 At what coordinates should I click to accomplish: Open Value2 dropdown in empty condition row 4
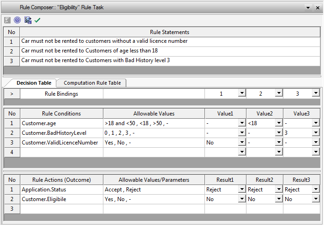(279, 152)
